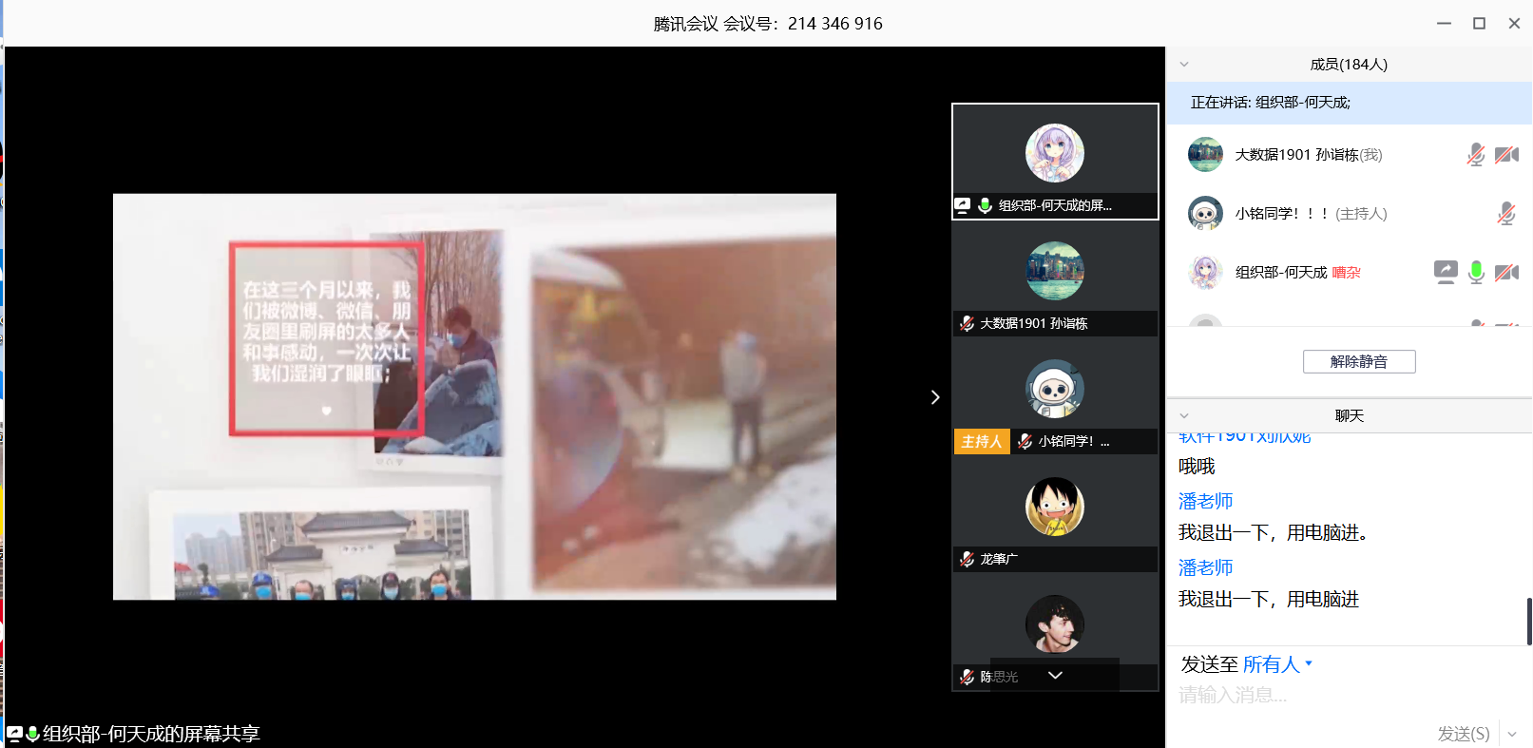1533x748 pixels.
Task: Toggle camera for 大数据1901 孙诣栋 in member list
Action: (x=1506, y=155)
